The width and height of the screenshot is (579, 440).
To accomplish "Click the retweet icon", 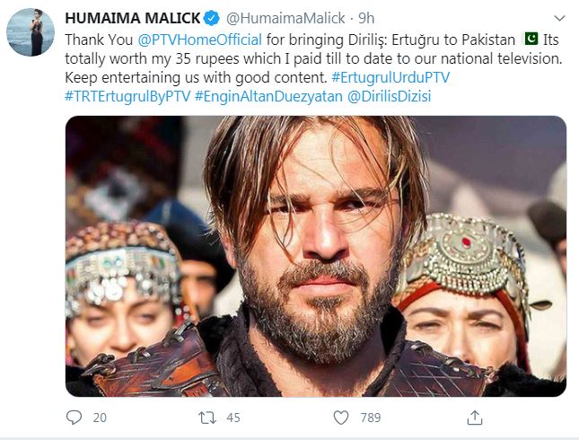I will coord(206,418).
